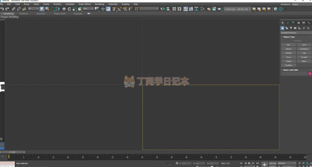The width and height of the screenshot is (312, 167).
Task: Click the Undo arrow icon
Action: tap(2, 9)
